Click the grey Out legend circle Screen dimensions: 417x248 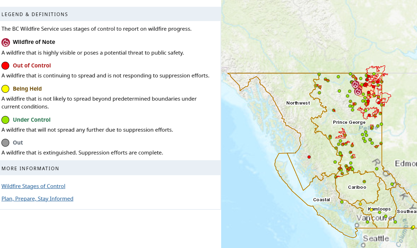5,143
